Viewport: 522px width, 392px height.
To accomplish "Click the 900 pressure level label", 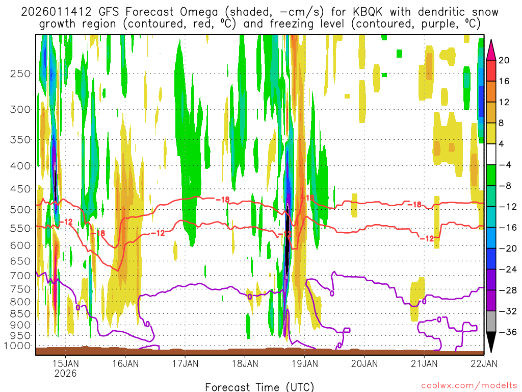I will (x=20, y=325).
